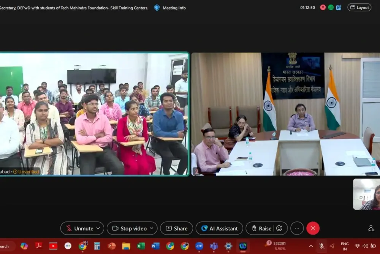The image size is (380, 254).
Task: Open the more options ellipsis menu
Action: pos(297,228)
